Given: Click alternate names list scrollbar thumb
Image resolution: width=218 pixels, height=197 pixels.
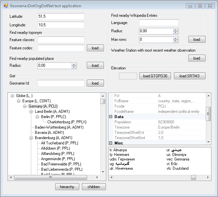Looking at the screenshot, I should [x=193, y=177].
